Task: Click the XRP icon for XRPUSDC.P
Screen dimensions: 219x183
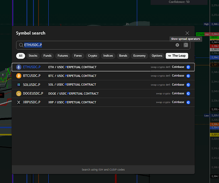Action: pyautogui.click(x=19, y=102)
